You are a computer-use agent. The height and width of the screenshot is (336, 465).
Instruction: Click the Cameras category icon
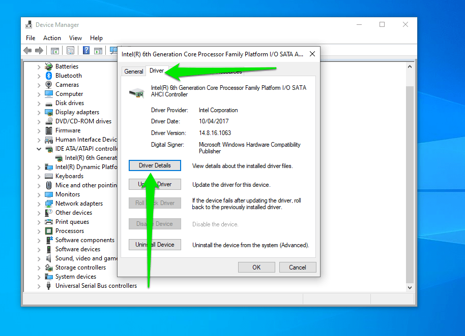(x=49, y=85)
